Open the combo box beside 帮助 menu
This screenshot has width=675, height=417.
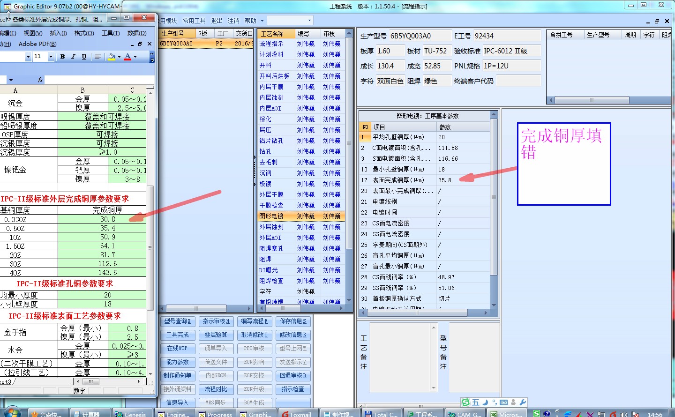(x=290, y=21)
